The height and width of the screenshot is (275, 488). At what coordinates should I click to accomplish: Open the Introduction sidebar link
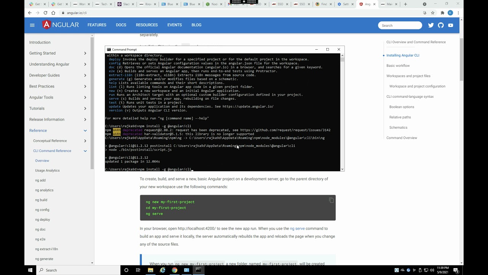coord(40,42)
